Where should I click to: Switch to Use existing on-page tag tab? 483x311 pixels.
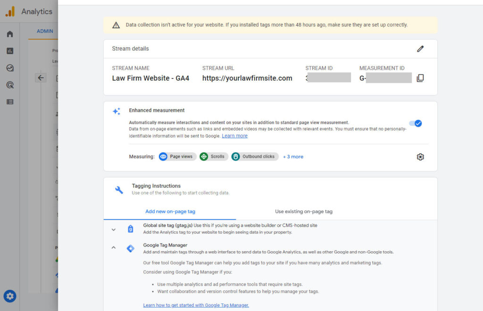point(304,212)
